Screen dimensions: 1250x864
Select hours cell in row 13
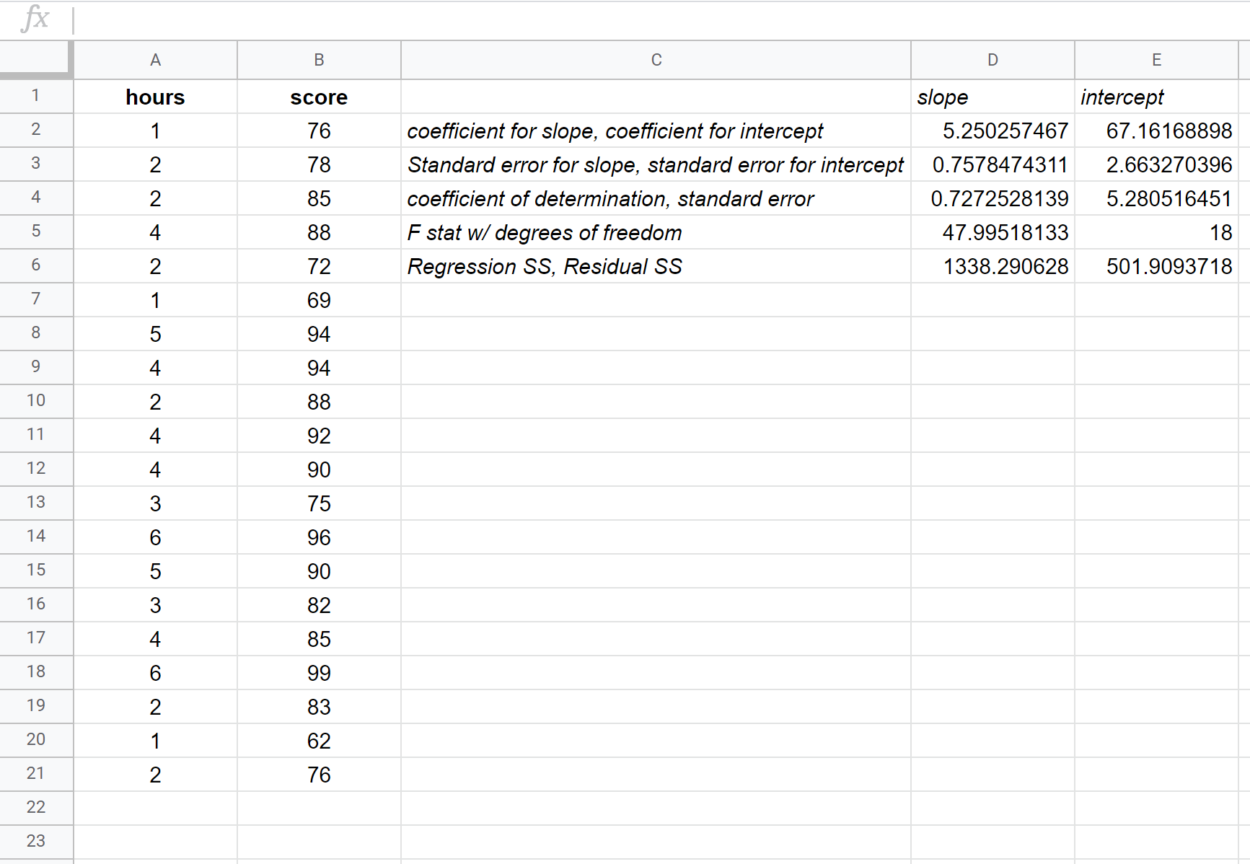[155, 503]
